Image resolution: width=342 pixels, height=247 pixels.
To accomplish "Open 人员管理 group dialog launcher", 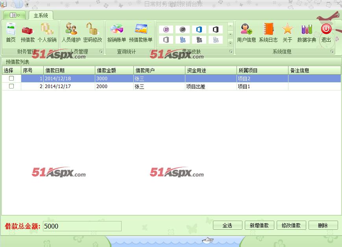I will pyautogui.click(x=101, y=52).
